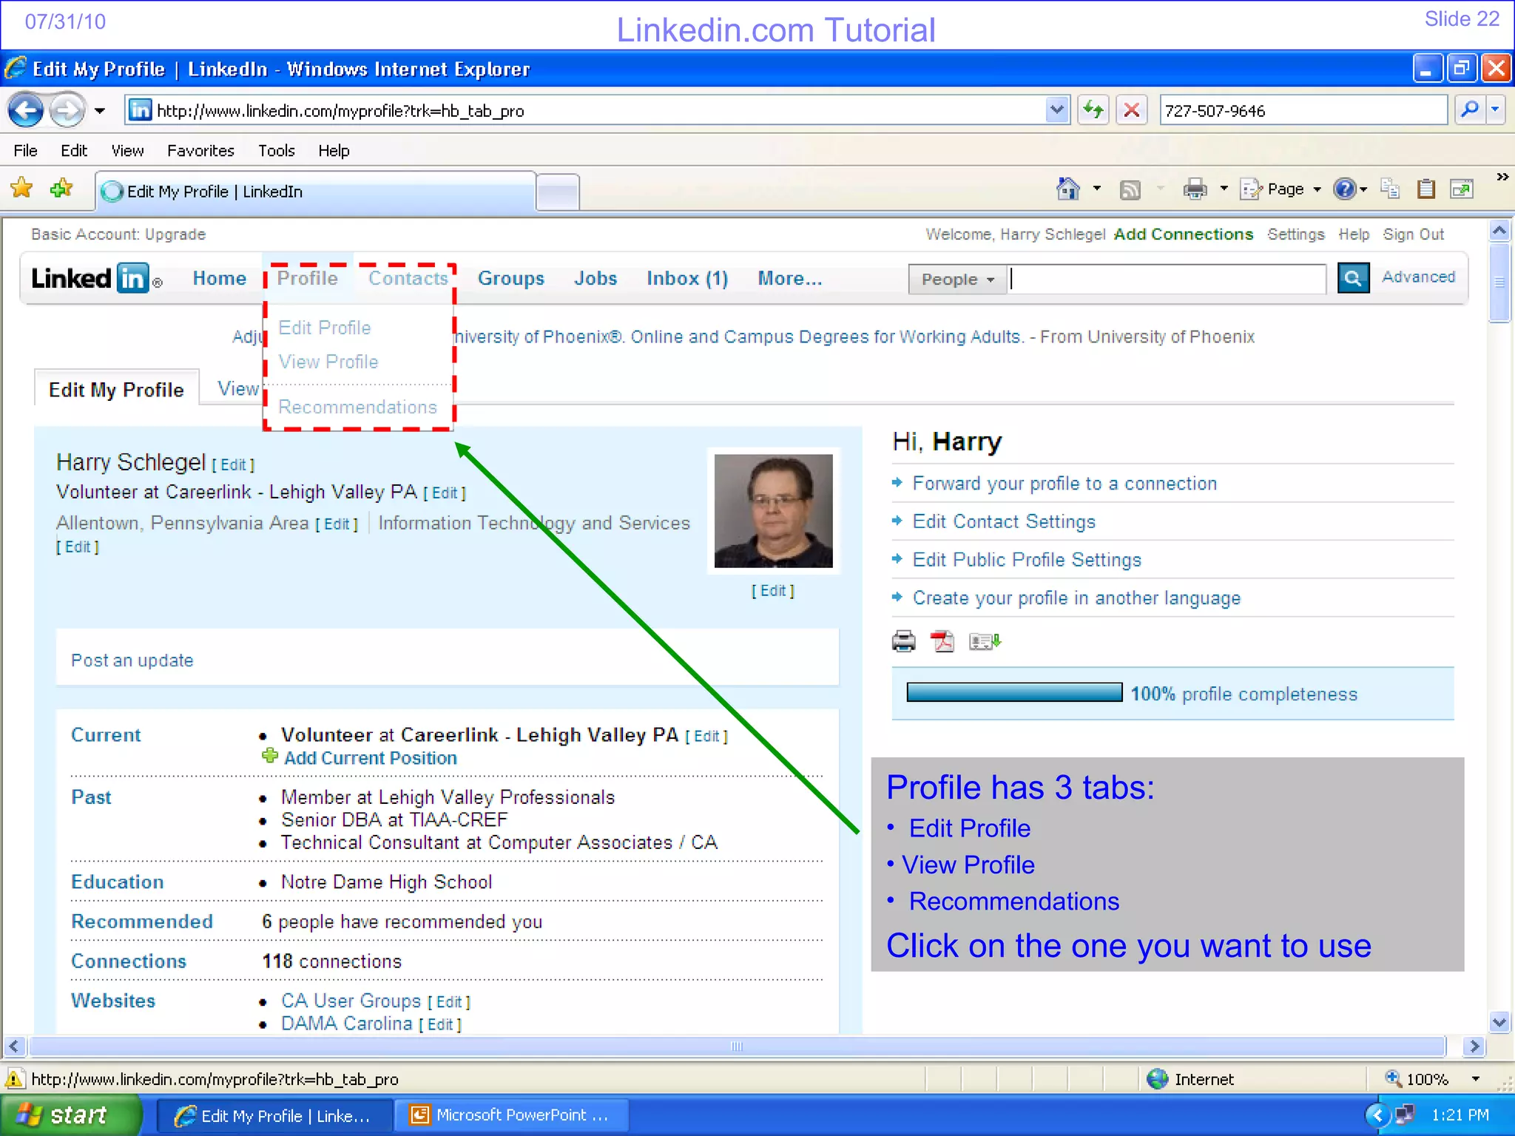Viewport: 1515px width, 1136px height.
Task: Open the new blank tab button
Action: 558,192
